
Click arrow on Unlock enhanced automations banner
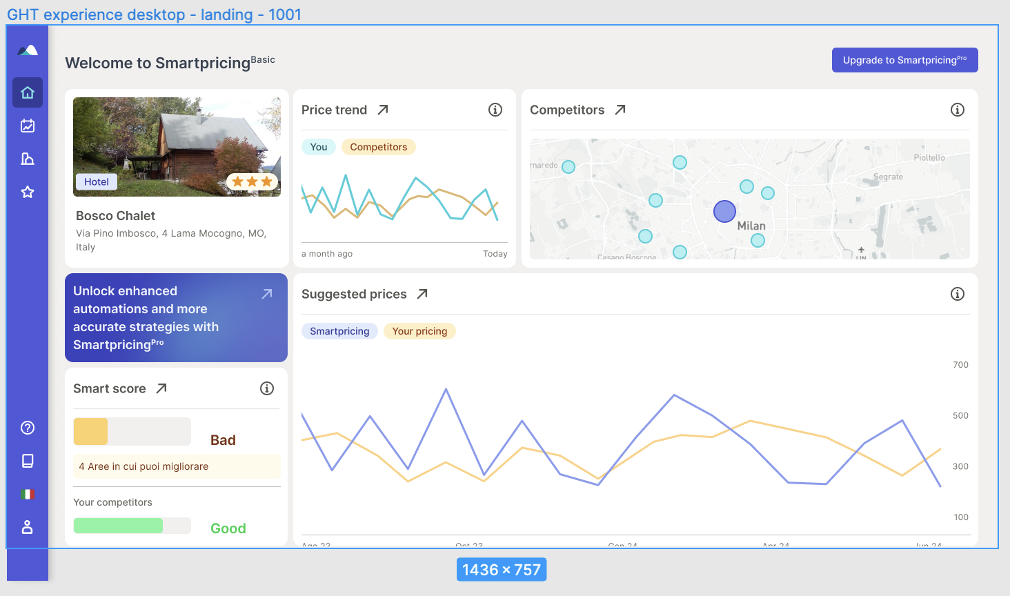pyautogui.click(x=267, y=294)
